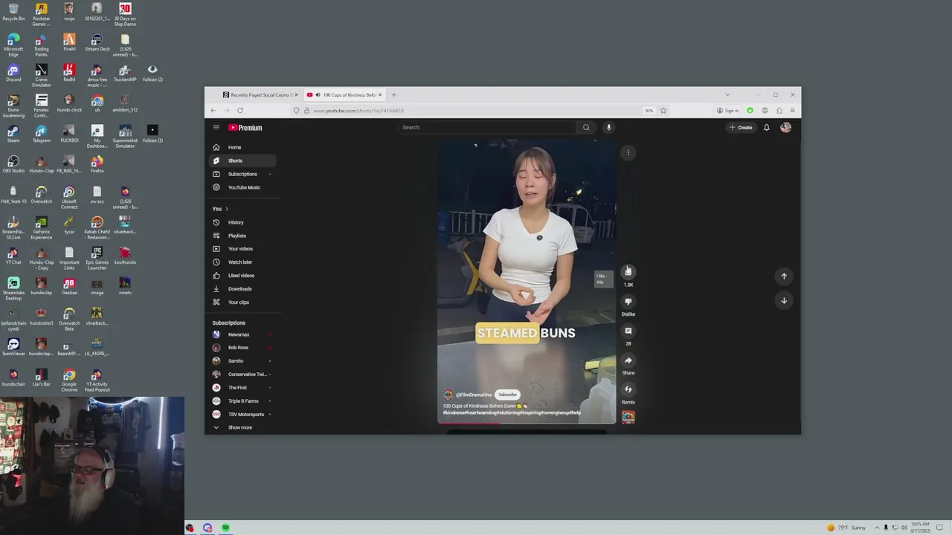Open the browser hamburger menu
Screen dimensions: 952x535
792,111
